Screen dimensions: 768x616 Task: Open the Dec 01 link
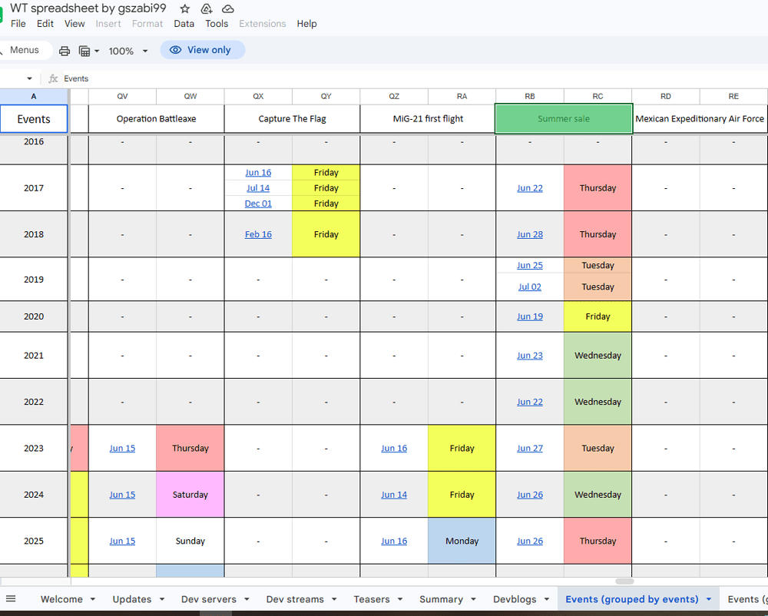tap(258, 204)
